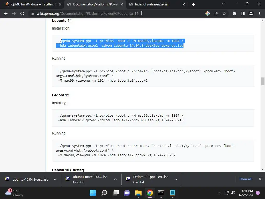The image size is (265, 199).
Task: Open the Chat app on the taskbar
Action: point(127,193)
